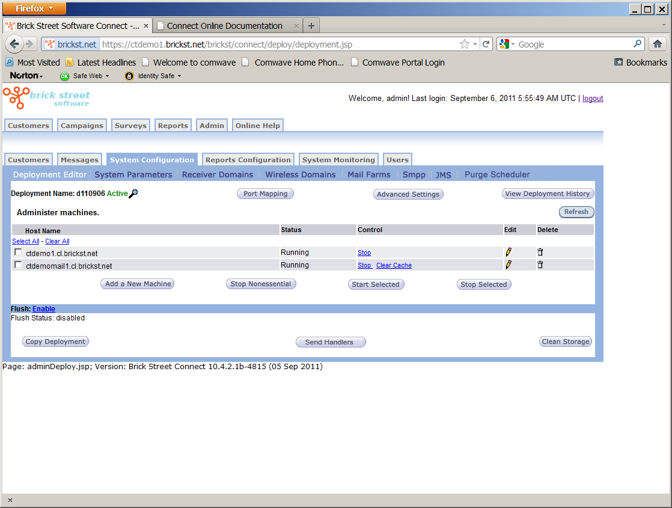
Task: Go to the Firefox home page icon
Action: tap(657, 44)
